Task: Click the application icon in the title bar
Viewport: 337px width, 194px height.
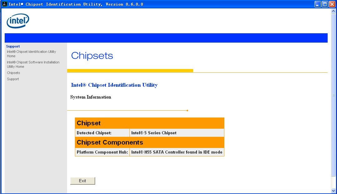Action: pyautogui.click(x=4, y=4)
